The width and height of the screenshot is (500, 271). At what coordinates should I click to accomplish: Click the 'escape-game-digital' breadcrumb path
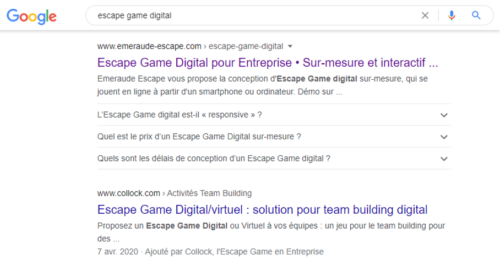pyautogui.click(x=246, y=46)
